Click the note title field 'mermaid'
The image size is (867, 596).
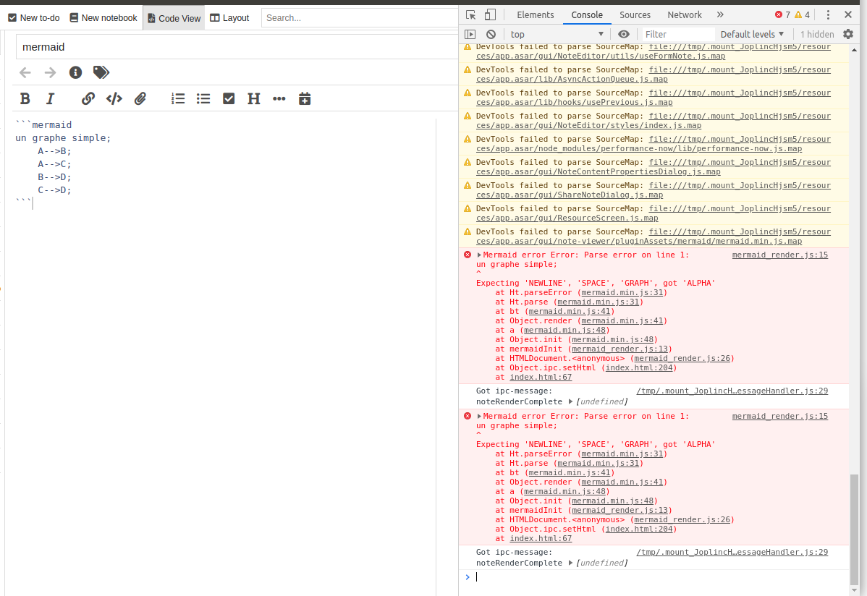coord(237,47)
